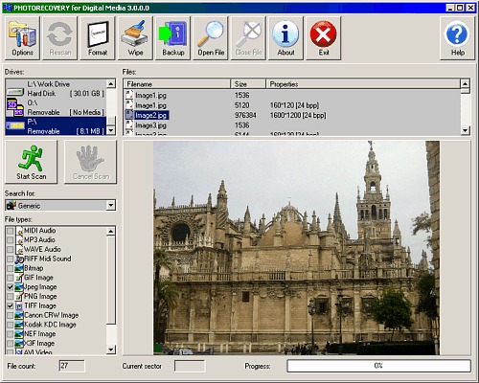The width and height of the screenshot is (479, 383).
Task: Launch the Wipe tool
Action: coord(135,38)
